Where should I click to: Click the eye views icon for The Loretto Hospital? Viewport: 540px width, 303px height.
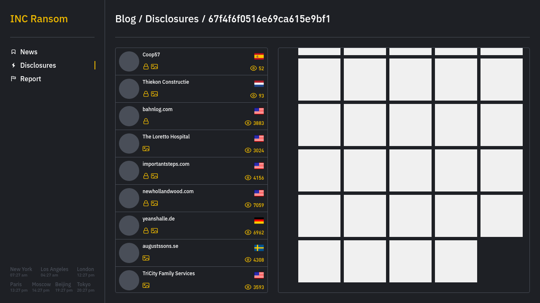tap(248, 150)
